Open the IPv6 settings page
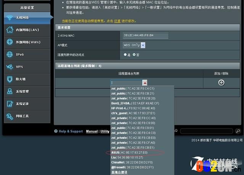The image size is (244, 175). click(27, 54)
